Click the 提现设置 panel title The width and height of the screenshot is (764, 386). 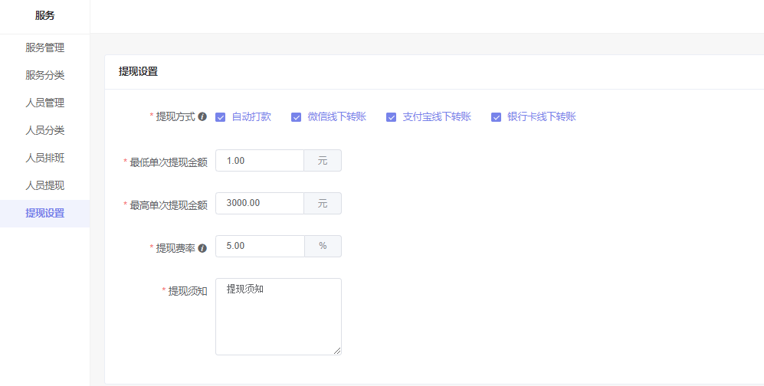tap(139, 71)
